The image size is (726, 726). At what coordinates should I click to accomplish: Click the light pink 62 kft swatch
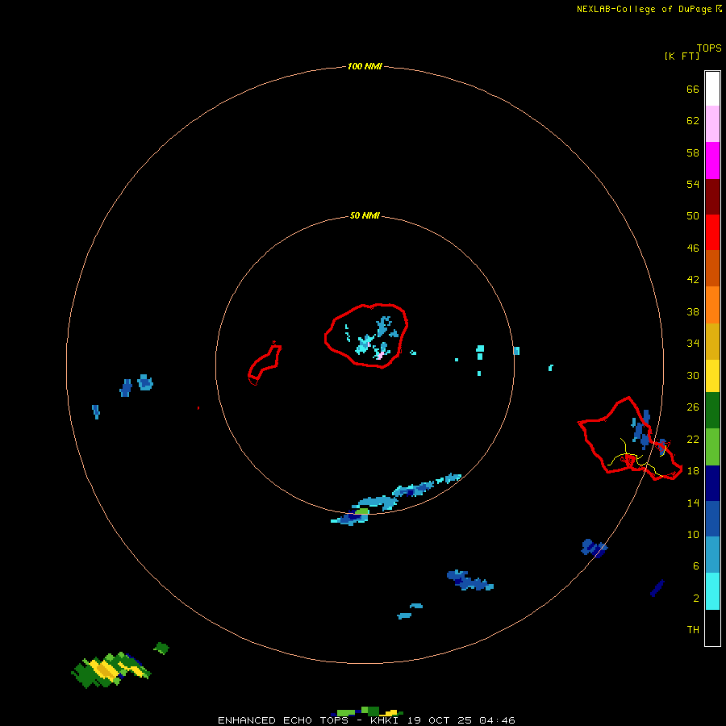tap(712, 124)
